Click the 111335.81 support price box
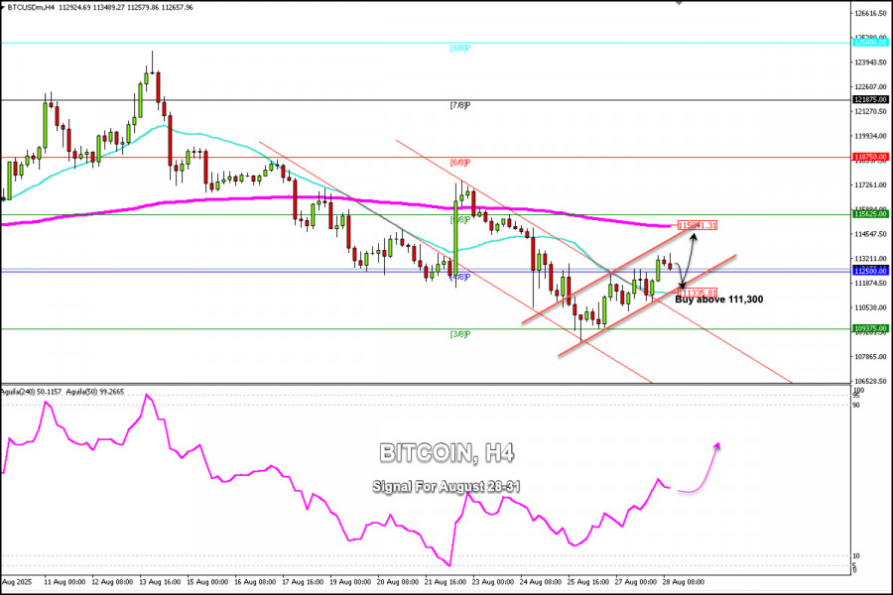Image resolution: width=893 pixels, height=595 pixels. point(698,293)
